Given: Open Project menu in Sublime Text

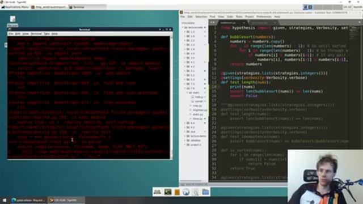Looking at the screenshot, I should point(250,16).
